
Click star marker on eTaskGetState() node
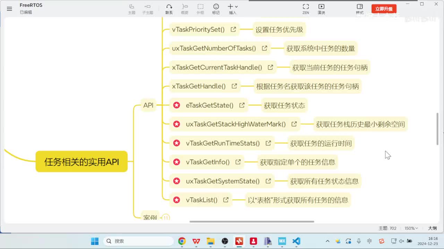[177, 105]
